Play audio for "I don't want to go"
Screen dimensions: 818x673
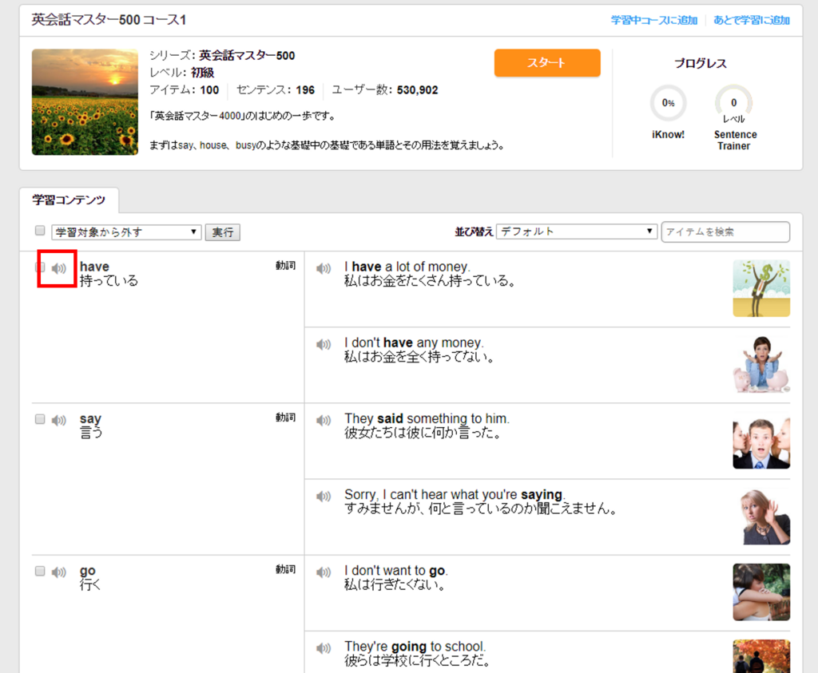[324, 572]
